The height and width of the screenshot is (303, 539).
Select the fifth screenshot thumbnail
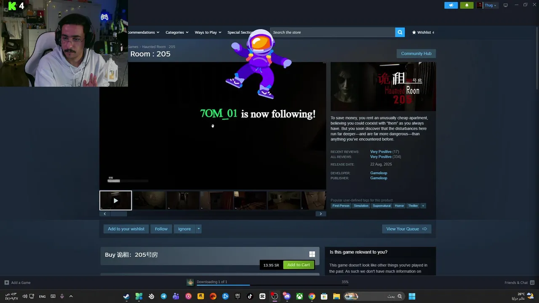[x=250, y=200]
